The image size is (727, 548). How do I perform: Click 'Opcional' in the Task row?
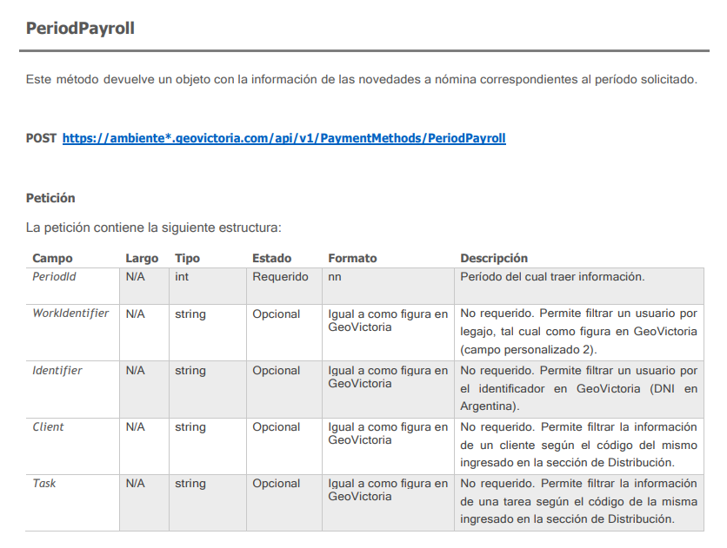point(277,483)
